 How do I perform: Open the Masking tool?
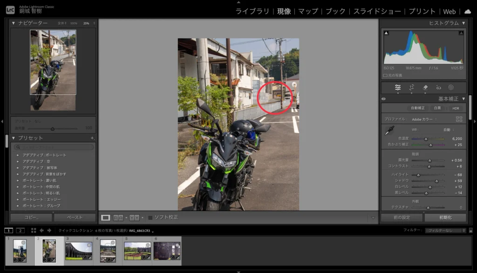(451, 87)
